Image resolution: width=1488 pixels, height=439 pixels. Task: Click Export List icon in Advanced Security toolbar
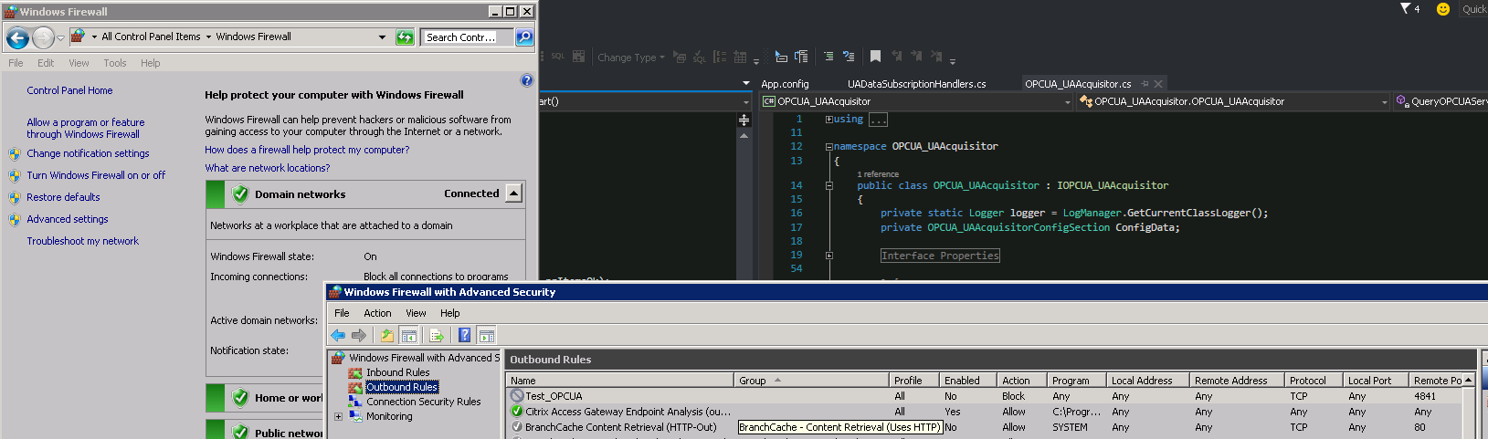tap(437, 336)
